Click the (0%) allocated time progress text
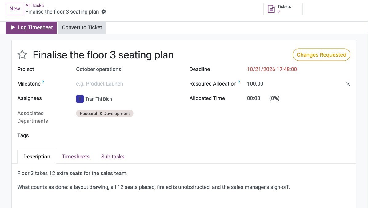The height and width of the screenshot is (208, 368). (x=274, y=98)
